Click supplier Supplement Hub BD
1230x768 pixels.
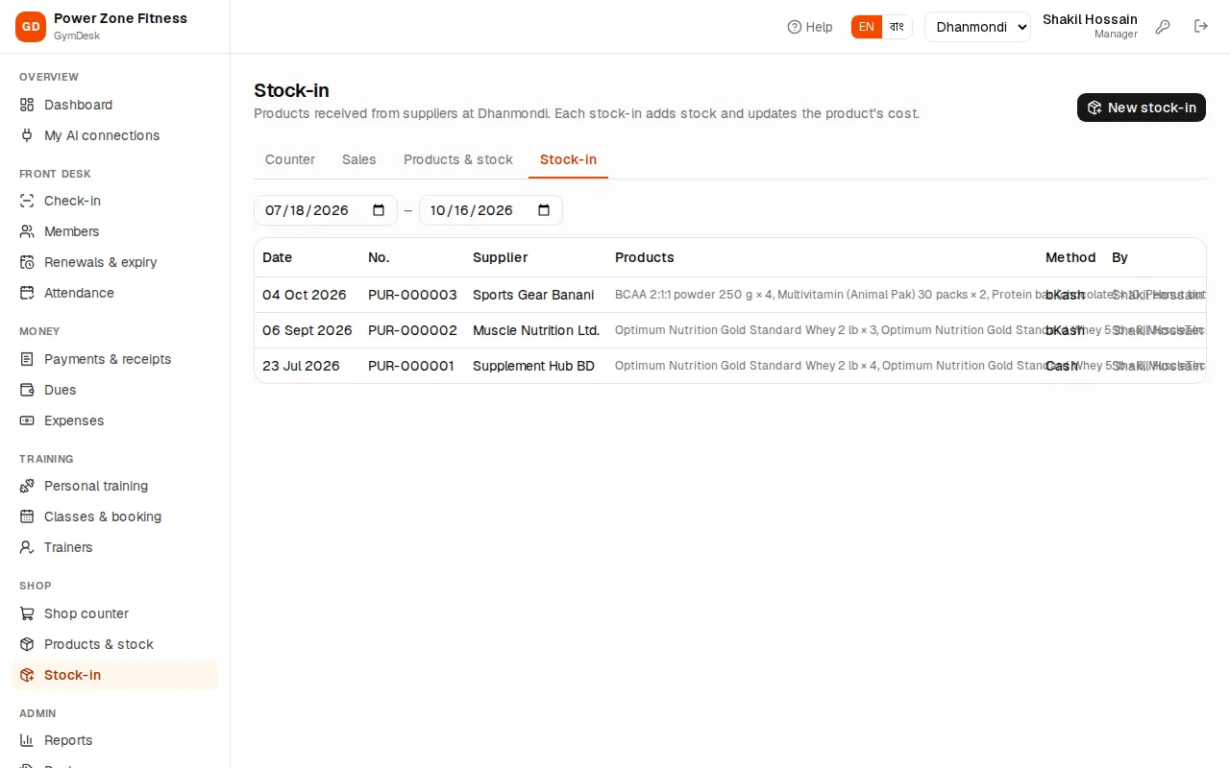(533, 366)
